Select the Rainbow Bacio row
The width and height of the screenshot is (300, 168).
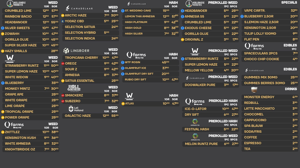click(31, 16)
